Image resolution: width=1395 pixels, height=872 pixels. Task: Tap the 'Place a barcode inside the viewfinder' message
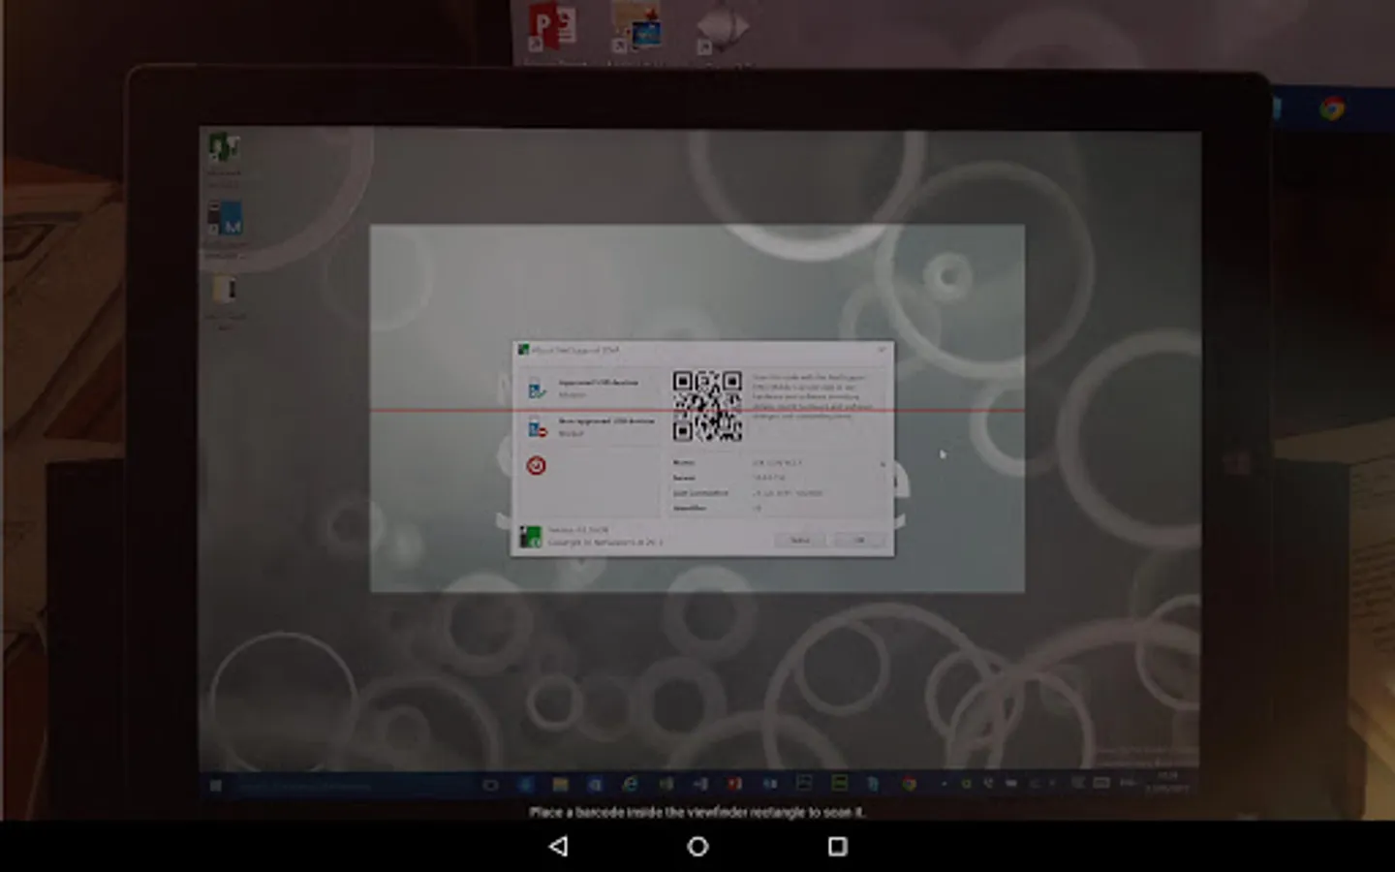[x=697, y=812]
